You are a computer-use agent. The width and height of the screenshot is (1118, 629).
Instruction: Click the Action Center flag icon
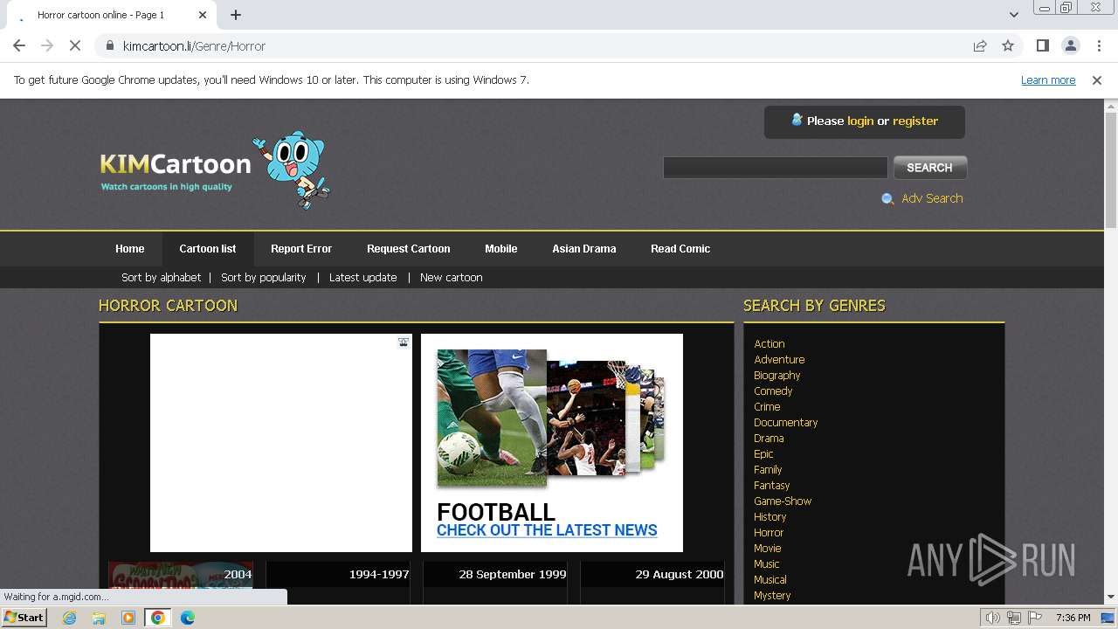tap(1035, 618)
